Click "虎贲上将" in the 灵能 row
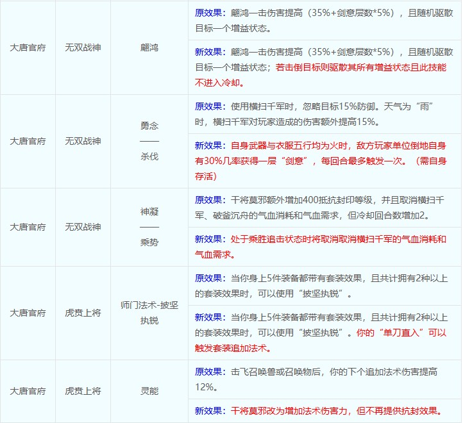 [83, 391]
